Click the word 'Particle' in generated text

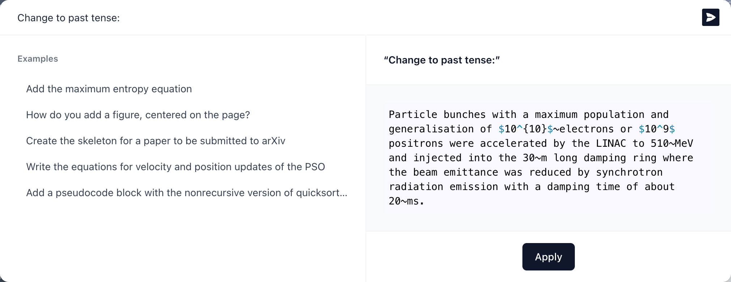click(413, 115)
